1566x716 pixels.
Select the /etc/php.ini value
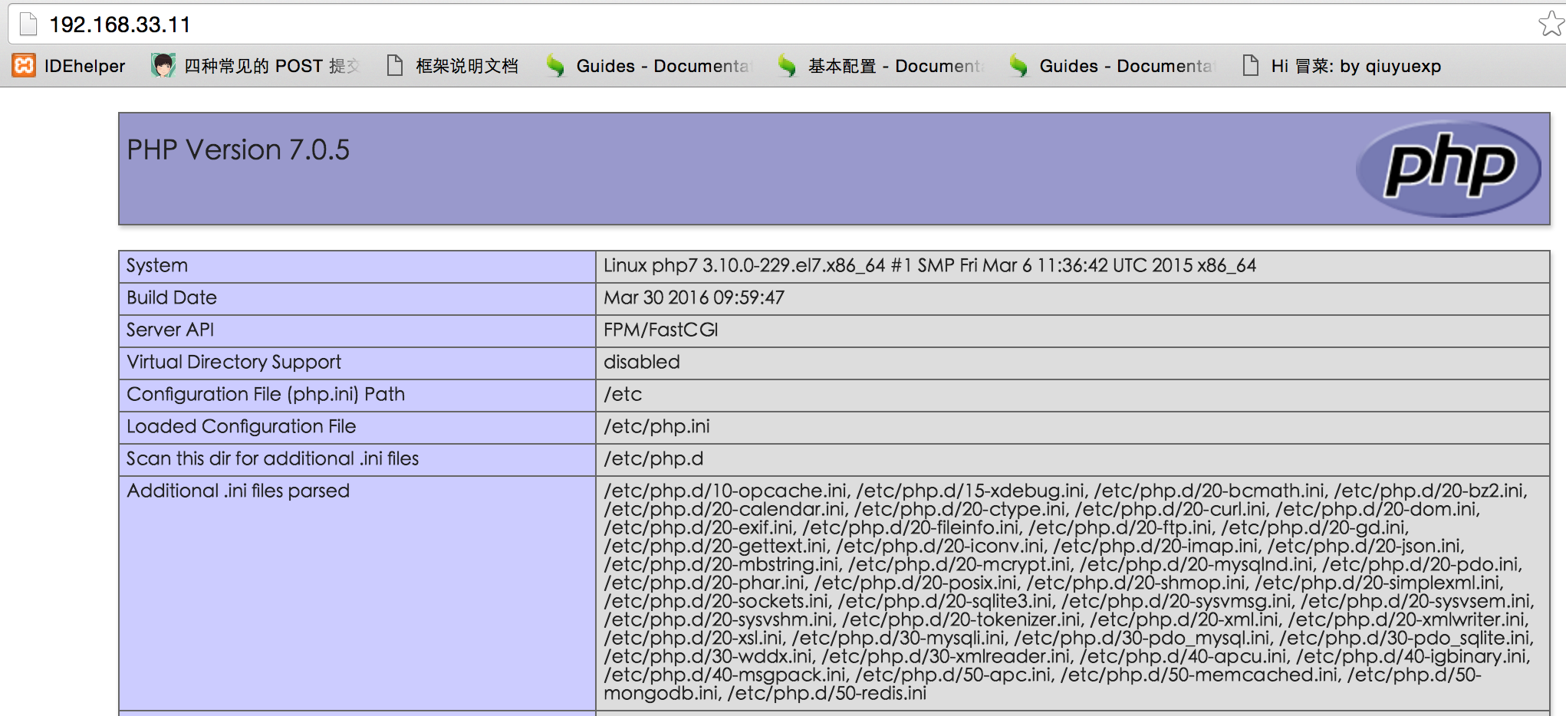pos(657,427)
